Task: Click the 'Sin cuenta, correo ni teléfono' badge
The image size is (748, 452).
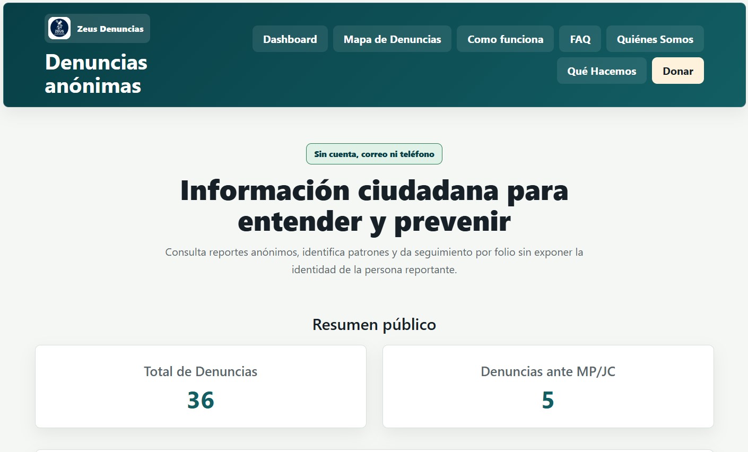Action: [374, 154]
